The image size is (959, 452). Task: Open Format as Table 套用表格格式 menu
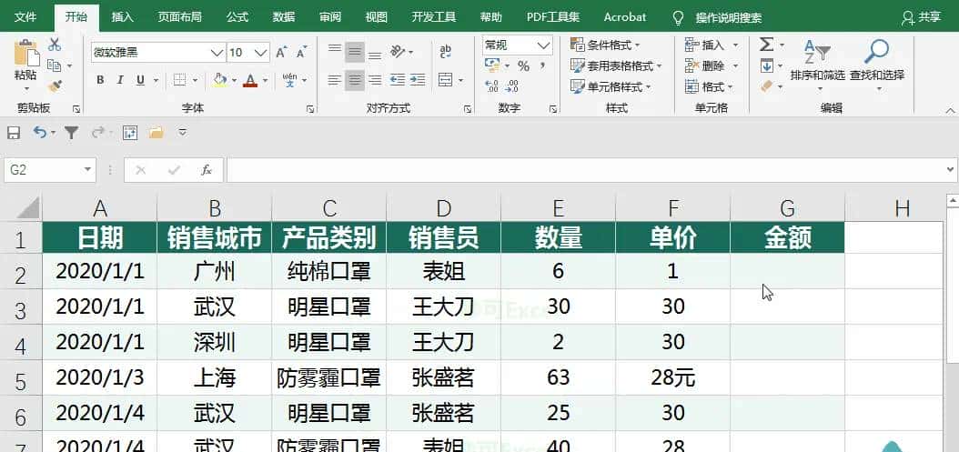pos(615,66)
